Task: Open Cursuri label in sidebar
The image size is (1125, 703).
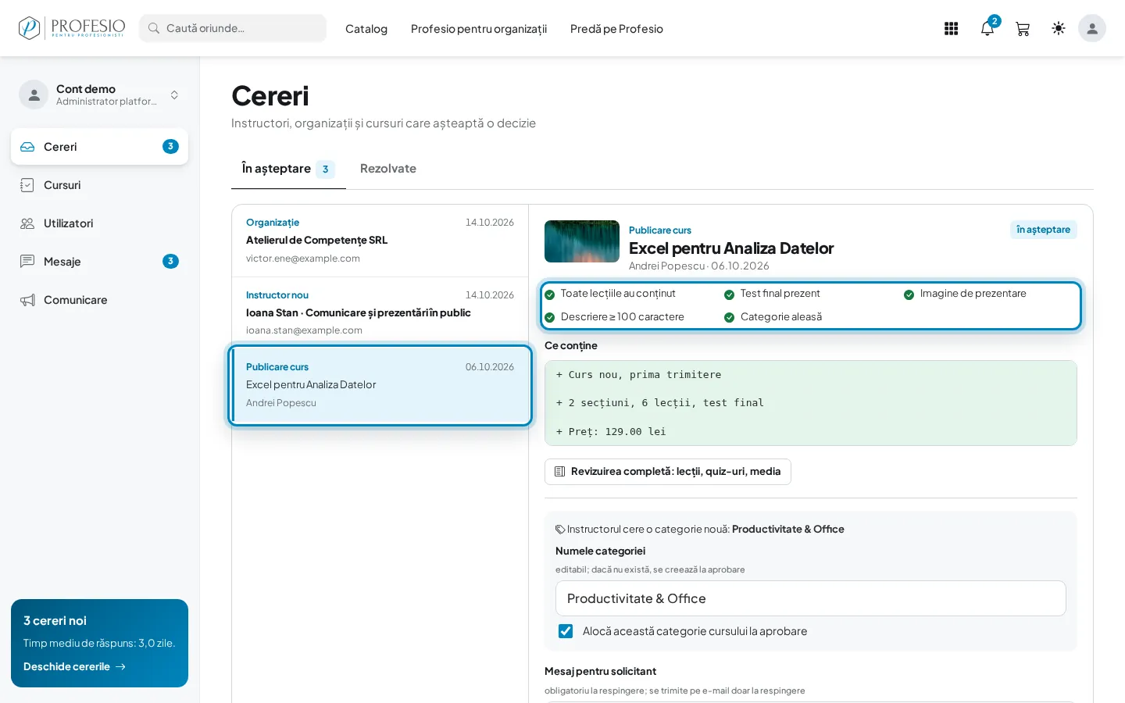Action: click(62, 185)
